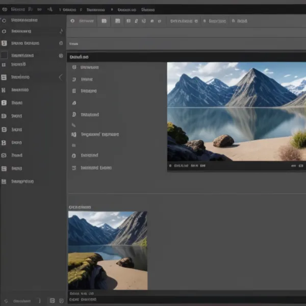Collapse the left sidebar using the chevron arrow
This screenshot has height=306, width=306.
coord(61,77)
